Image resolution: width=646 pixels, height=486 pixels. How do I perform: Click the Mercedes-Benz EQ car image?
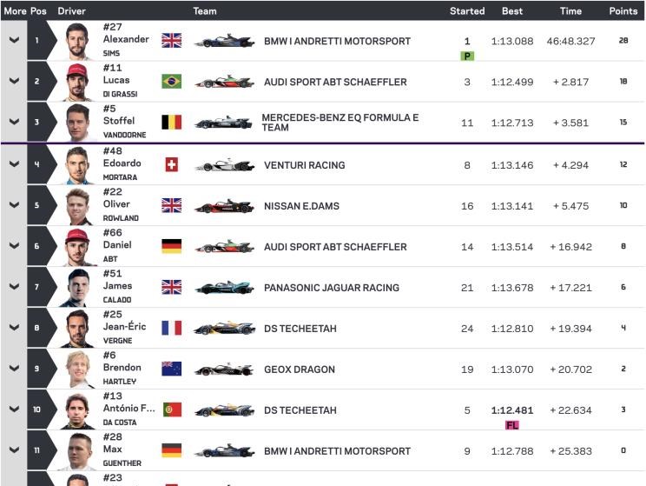(x=224, y=123)
